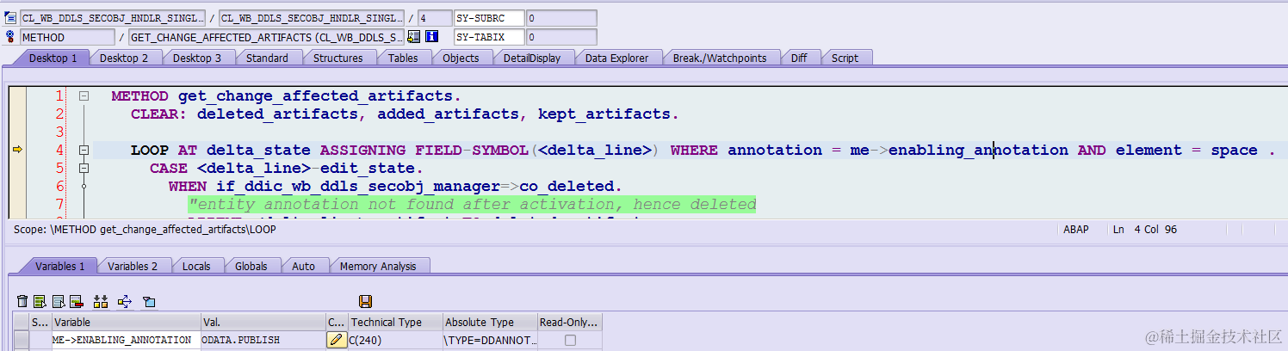Open the stack display icon after the method name
1288x351 pixels.
coord(414,37)
